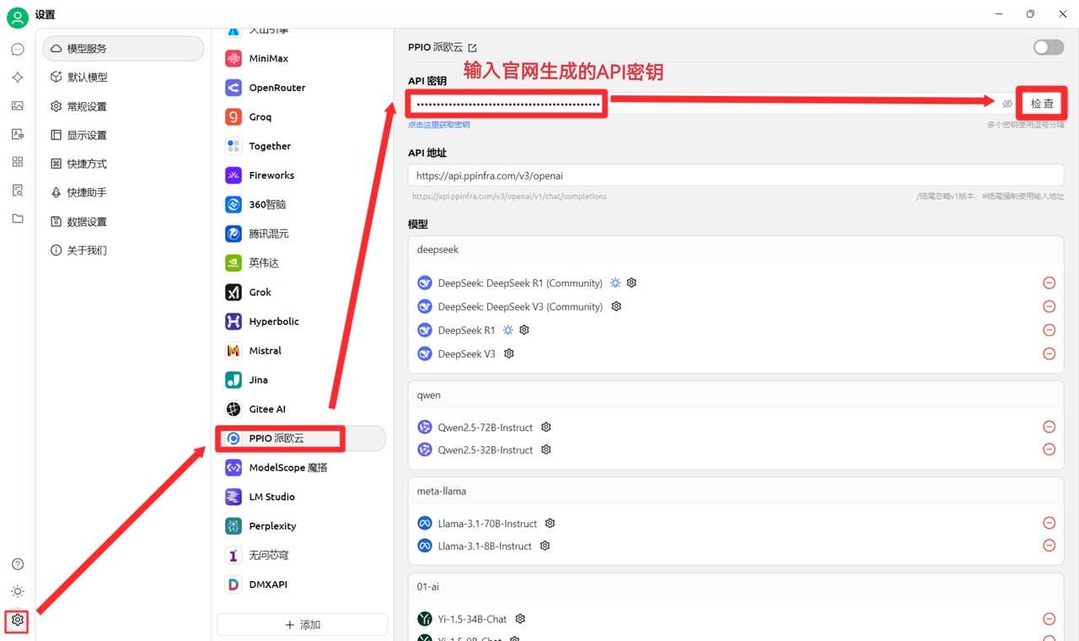Screen dimensions: 1079x641
Task: Open the mini apps grid icon
Action: point(18,162)
